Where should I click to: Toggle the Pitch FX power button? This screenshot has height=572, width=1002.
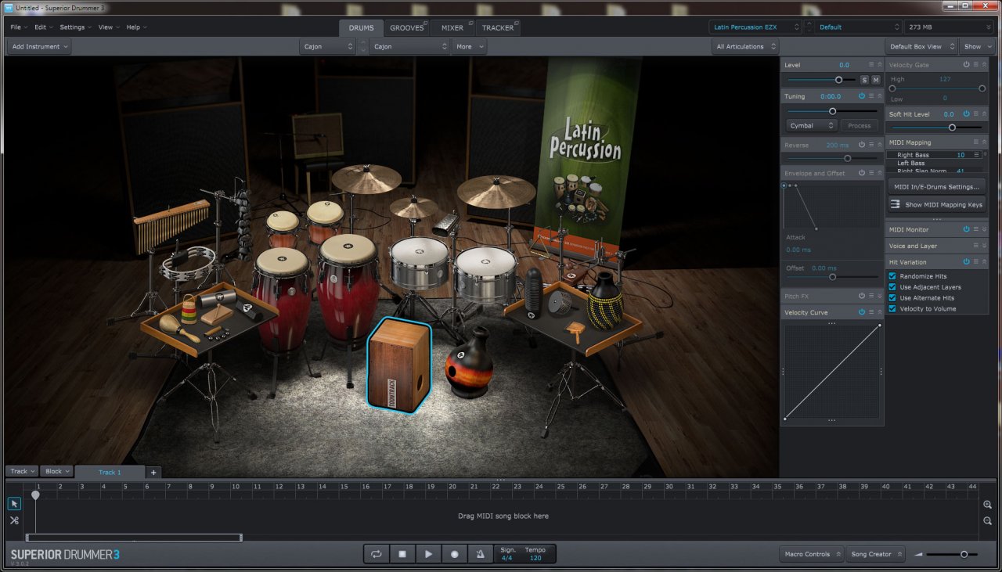click(861, 296)
